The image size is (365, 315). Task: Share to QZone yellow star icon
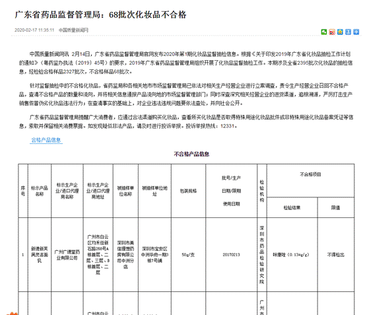[340, 32]
